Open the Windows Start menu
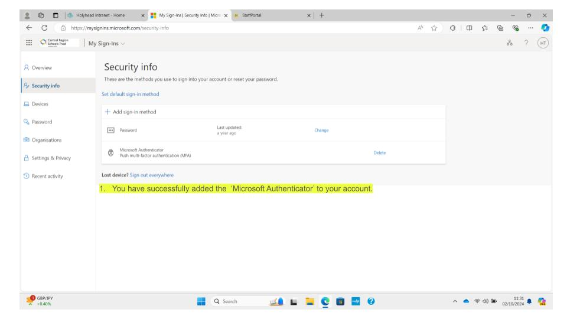This screenshot has width=567, height=319. point(201,301)
